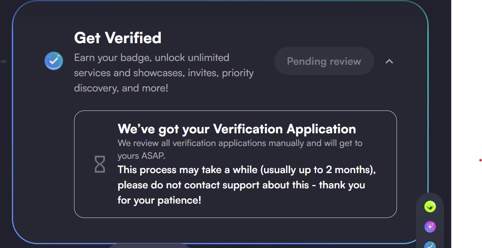Open the purple sparkle star floating icon
Viewport: 482px width, 248px height.
coord(430,227)
